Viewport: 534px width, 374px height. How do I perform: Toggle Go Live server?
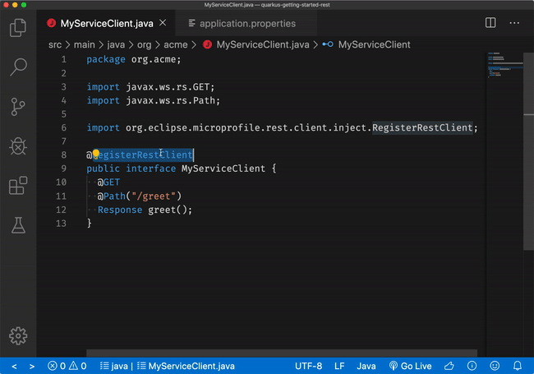click(x=410, y=366)
